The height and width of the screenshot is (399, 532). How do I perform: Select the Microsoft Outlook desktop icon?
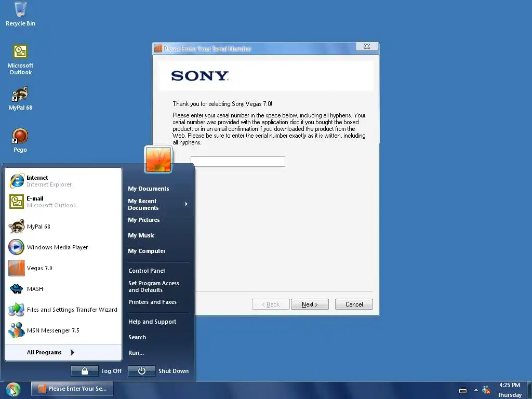20,59
